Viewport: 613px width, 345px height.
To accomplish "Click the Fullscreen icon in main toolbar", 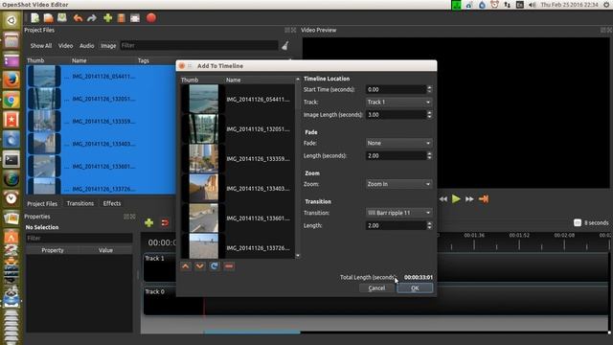I will pyautogui.click(x=135, y=18).
